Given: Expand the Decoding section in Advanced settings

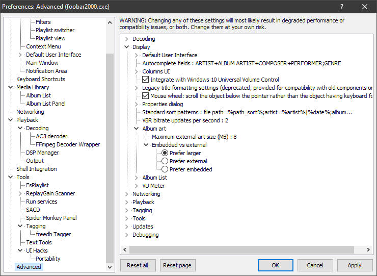Looking at the screenshot, I should pyautogui.click(x=127, y=39).
